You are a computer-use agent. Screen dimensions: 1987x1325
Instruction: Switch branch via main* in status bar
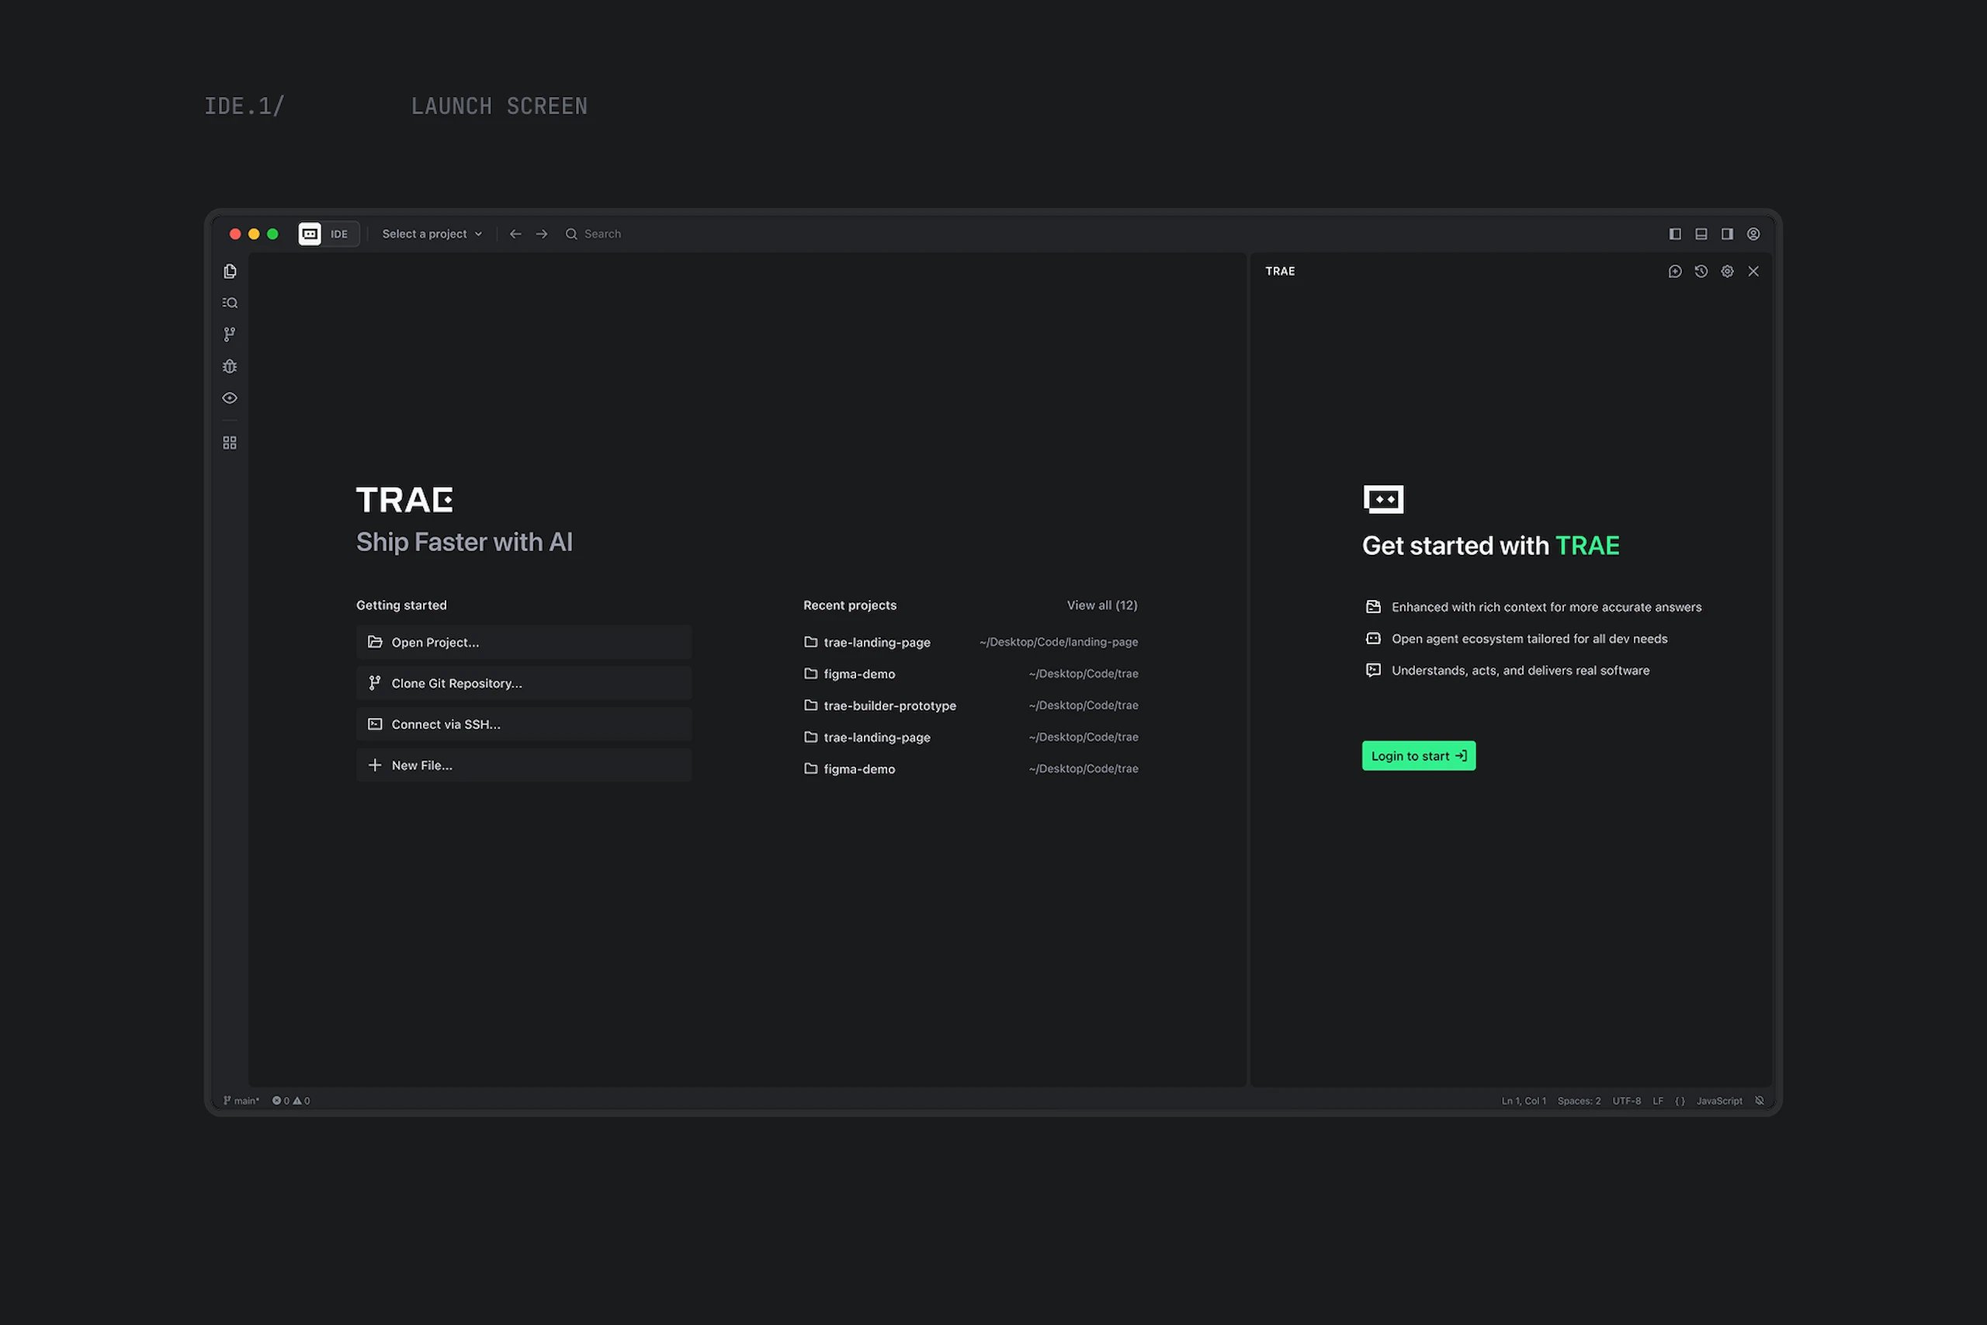[241, 1100]
